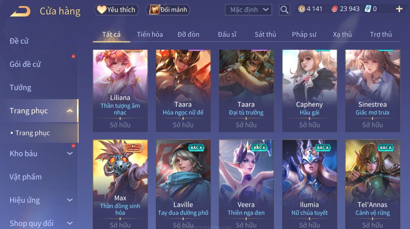Switch to the Pháp sư tab
Image resolution: width=410 pixels, height=229 pixels.
click(304, 34)
